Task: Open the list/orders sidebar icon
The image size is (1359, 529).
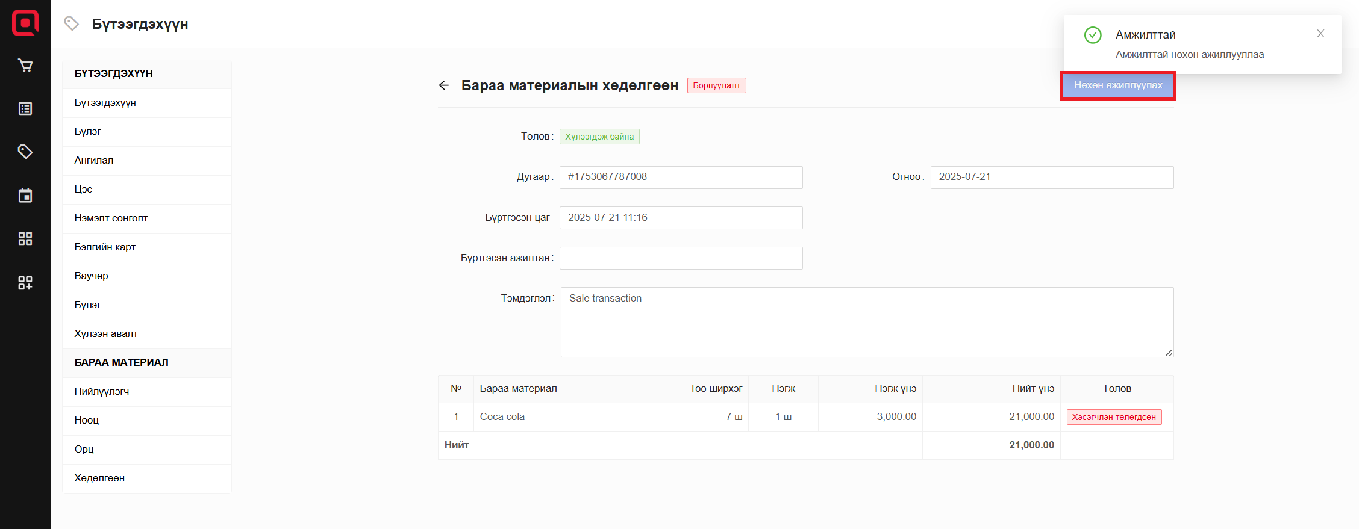Action: tap(25, 109)
